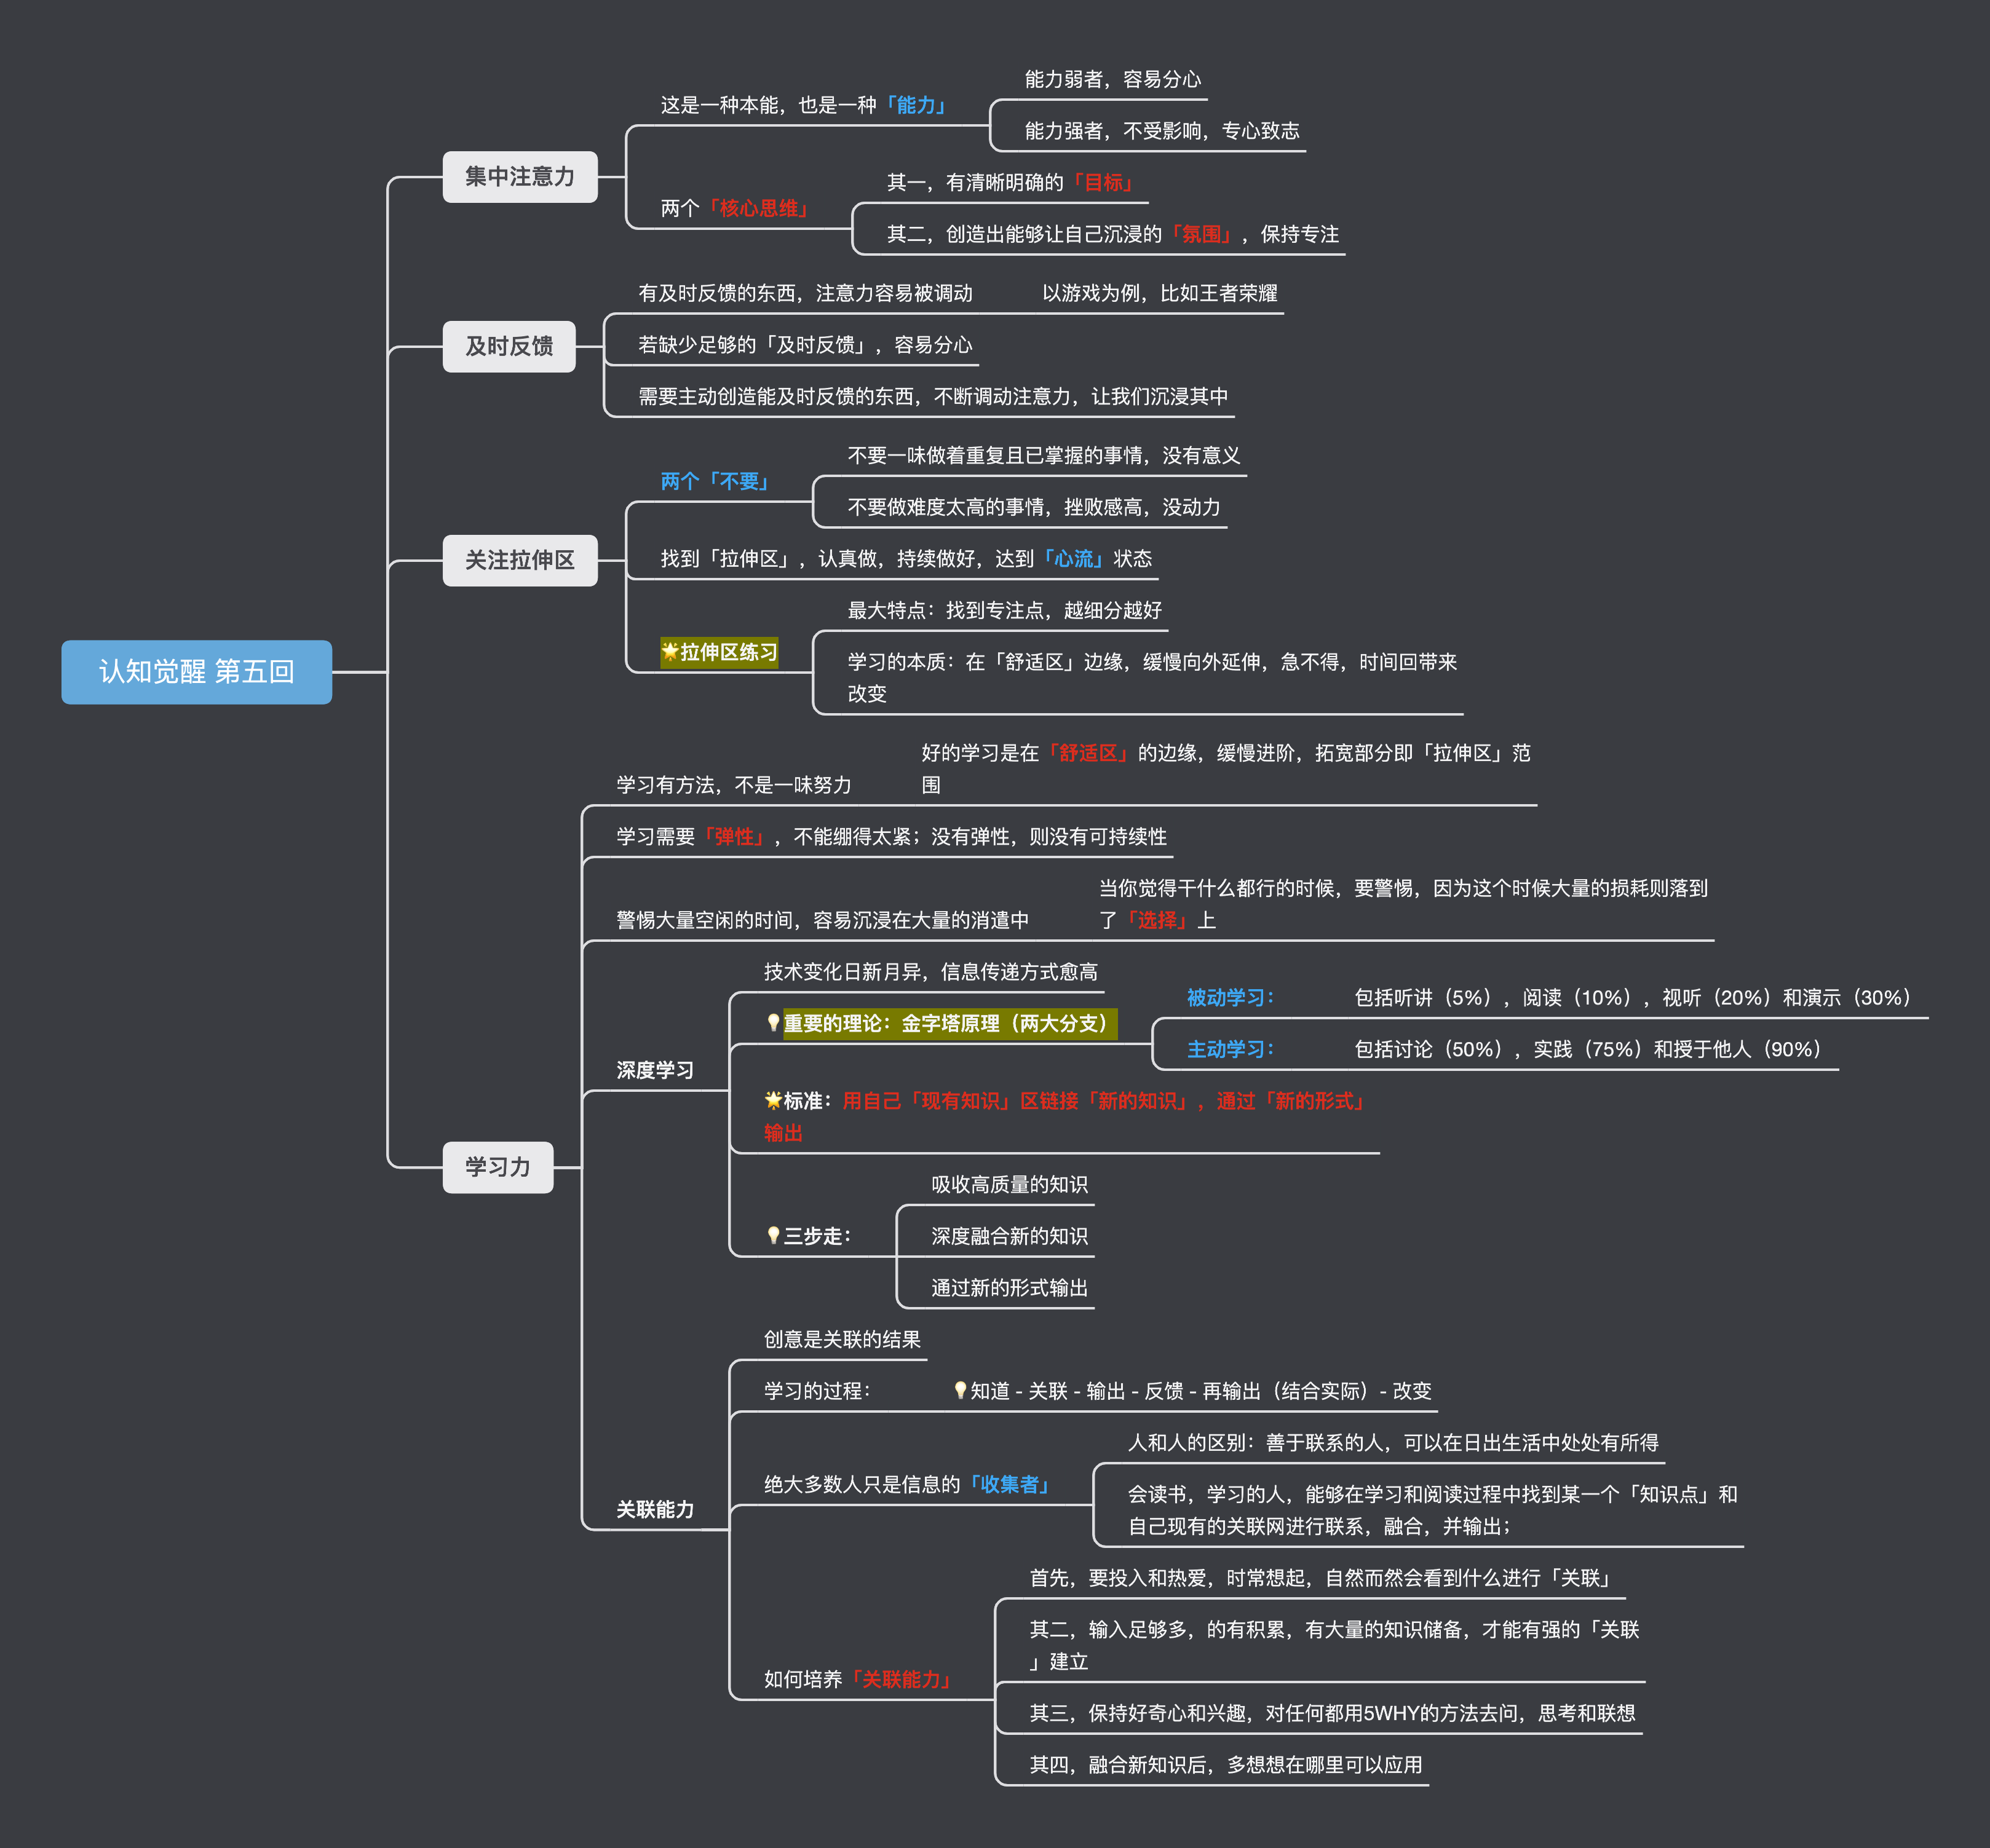The height and width of the screenshot is (1848, 1990).
Task: Select the 创意是关联的结果 node
Action: [x=841, y=1339]
